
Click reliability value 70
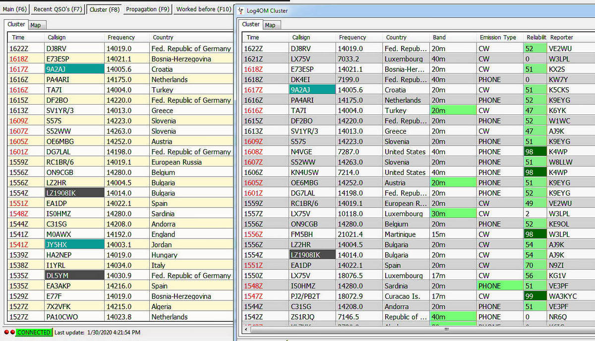pos(535,265)
